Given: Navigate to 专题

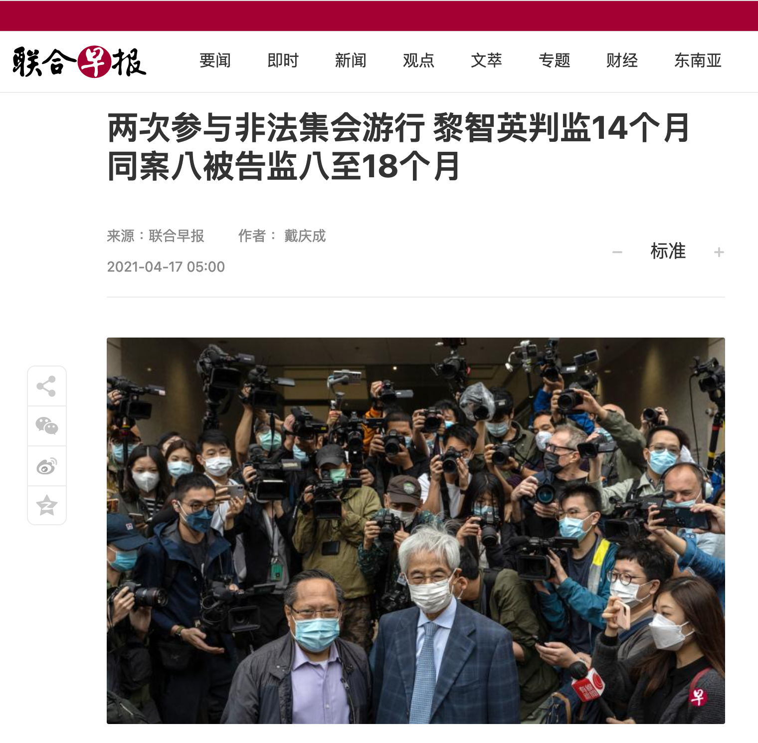Looking at the screenshot, I should tap(554, 60).
